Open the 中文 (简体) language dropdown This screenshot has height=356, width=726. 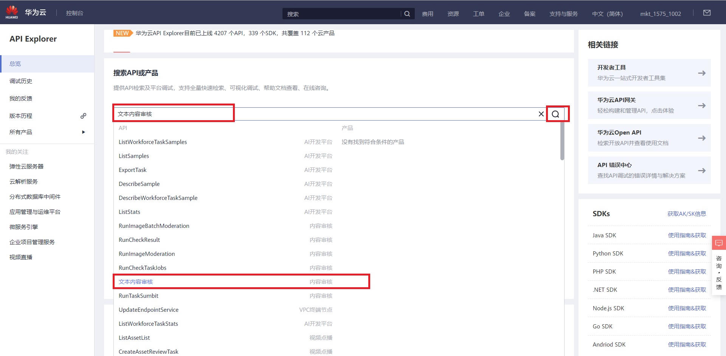(607, 14)
